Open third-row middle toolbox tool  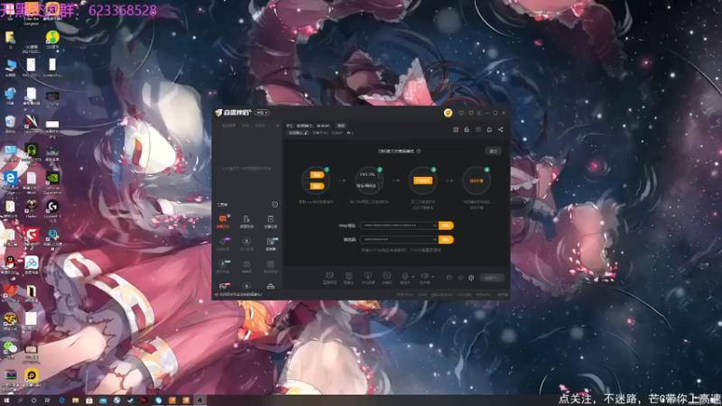click(246, 266)
